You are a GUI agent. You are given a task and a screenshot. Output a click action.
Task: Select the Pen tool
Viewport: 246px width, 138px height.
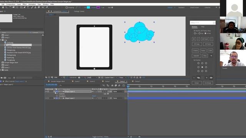click(25, 7)
